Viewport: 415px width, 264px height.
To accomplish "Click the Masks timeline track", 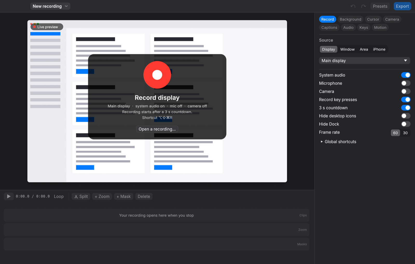I will point(157,244).
